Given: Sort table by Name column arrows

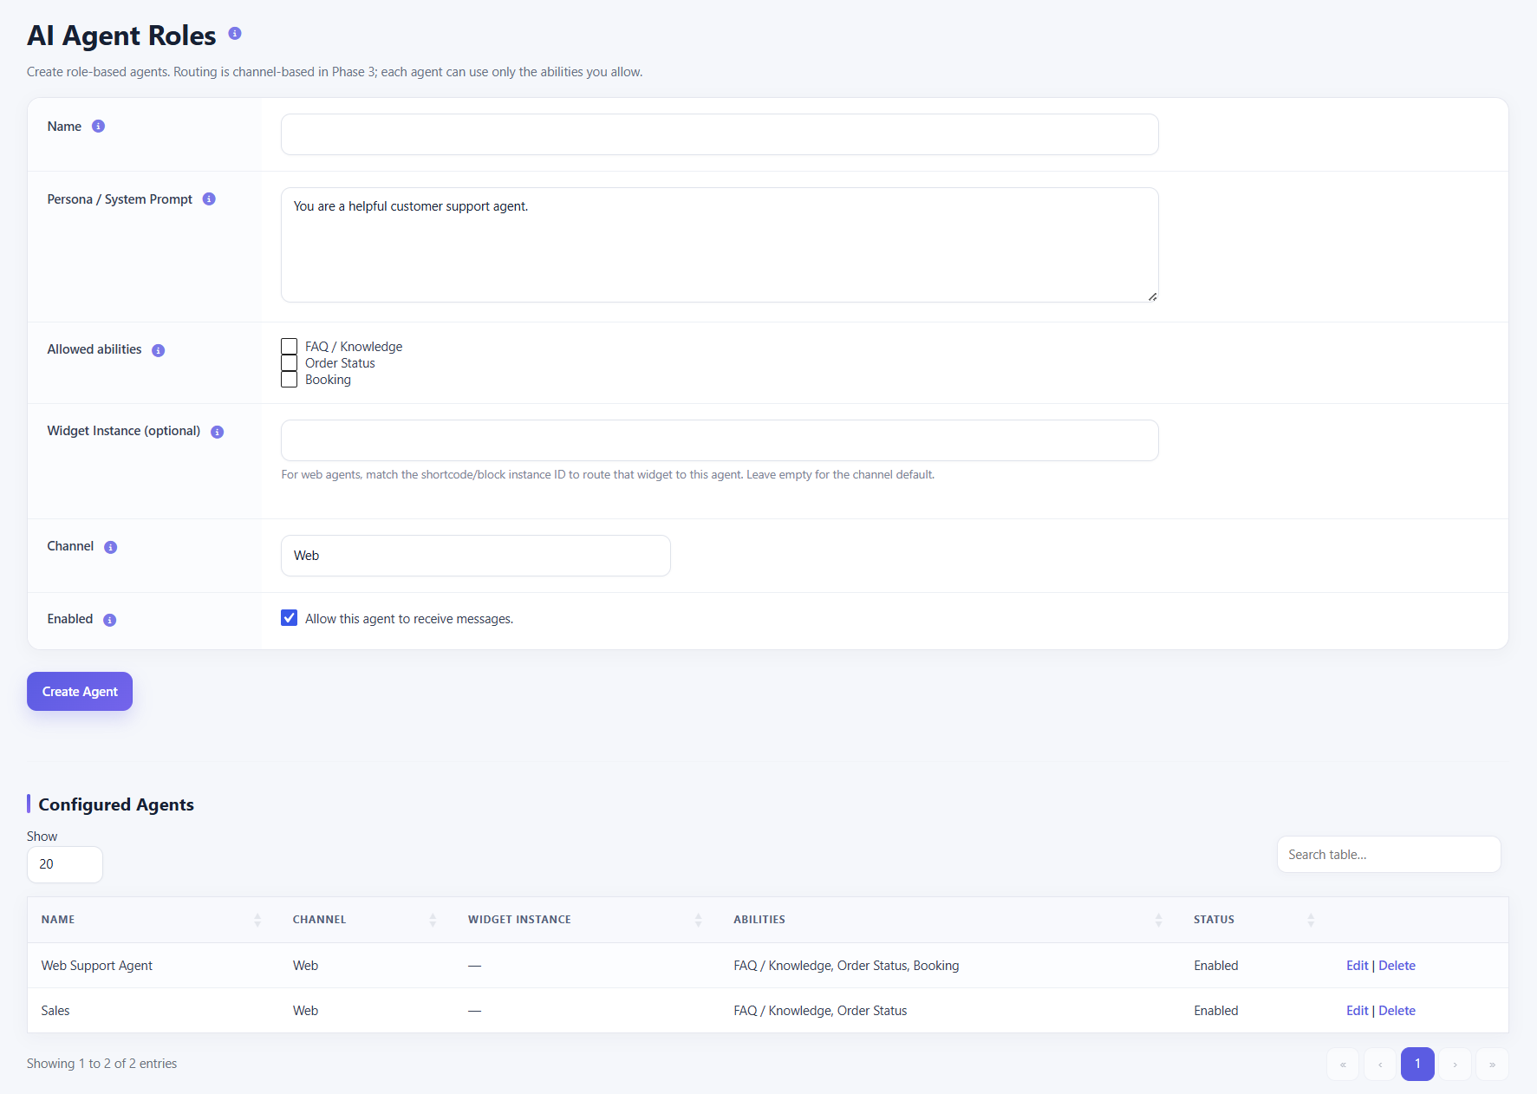Looking at the screenshot, I should point(257,920).
